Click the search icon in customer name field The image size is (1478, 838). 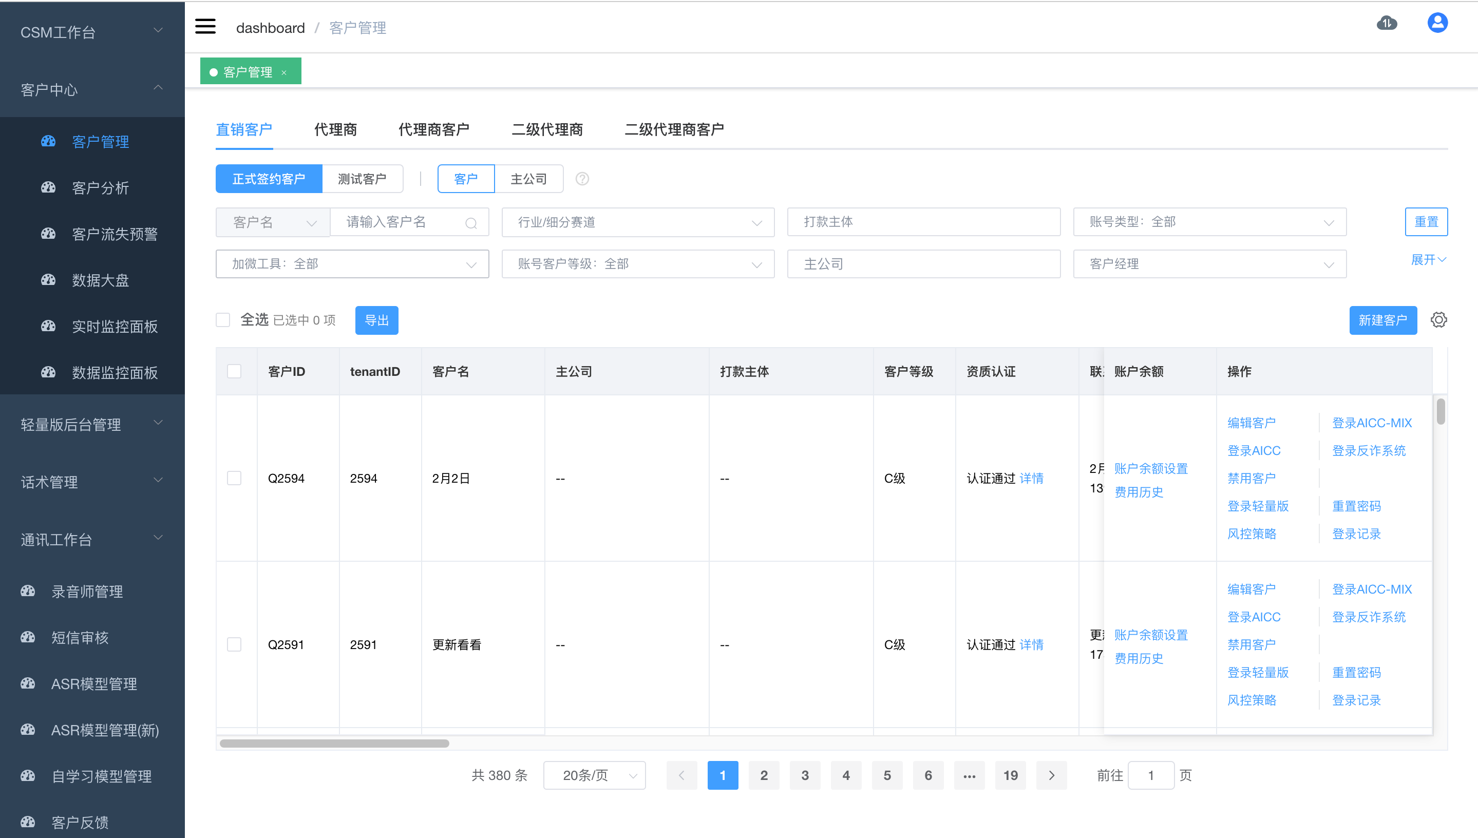471,223
